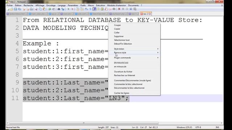Click the horizontal scrollbar left arrow
This screenshot has height=130, width=232.
8,123
